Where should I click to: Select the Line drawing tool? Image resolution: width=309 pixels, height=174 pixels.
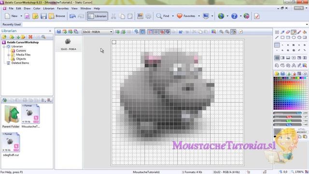[x=277, y=38]
